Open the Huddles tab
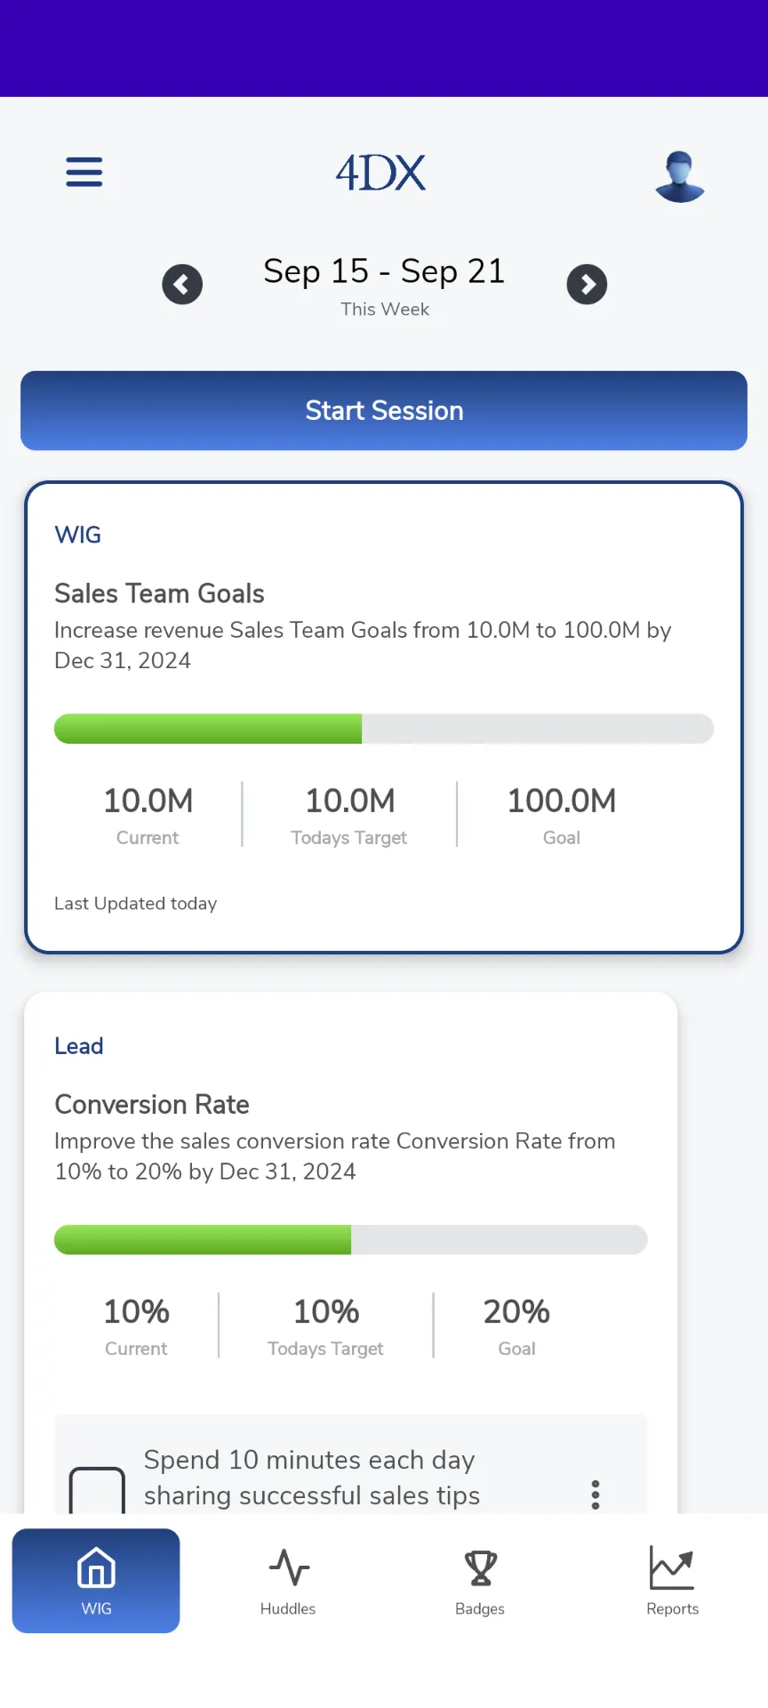 [288, 1581]
